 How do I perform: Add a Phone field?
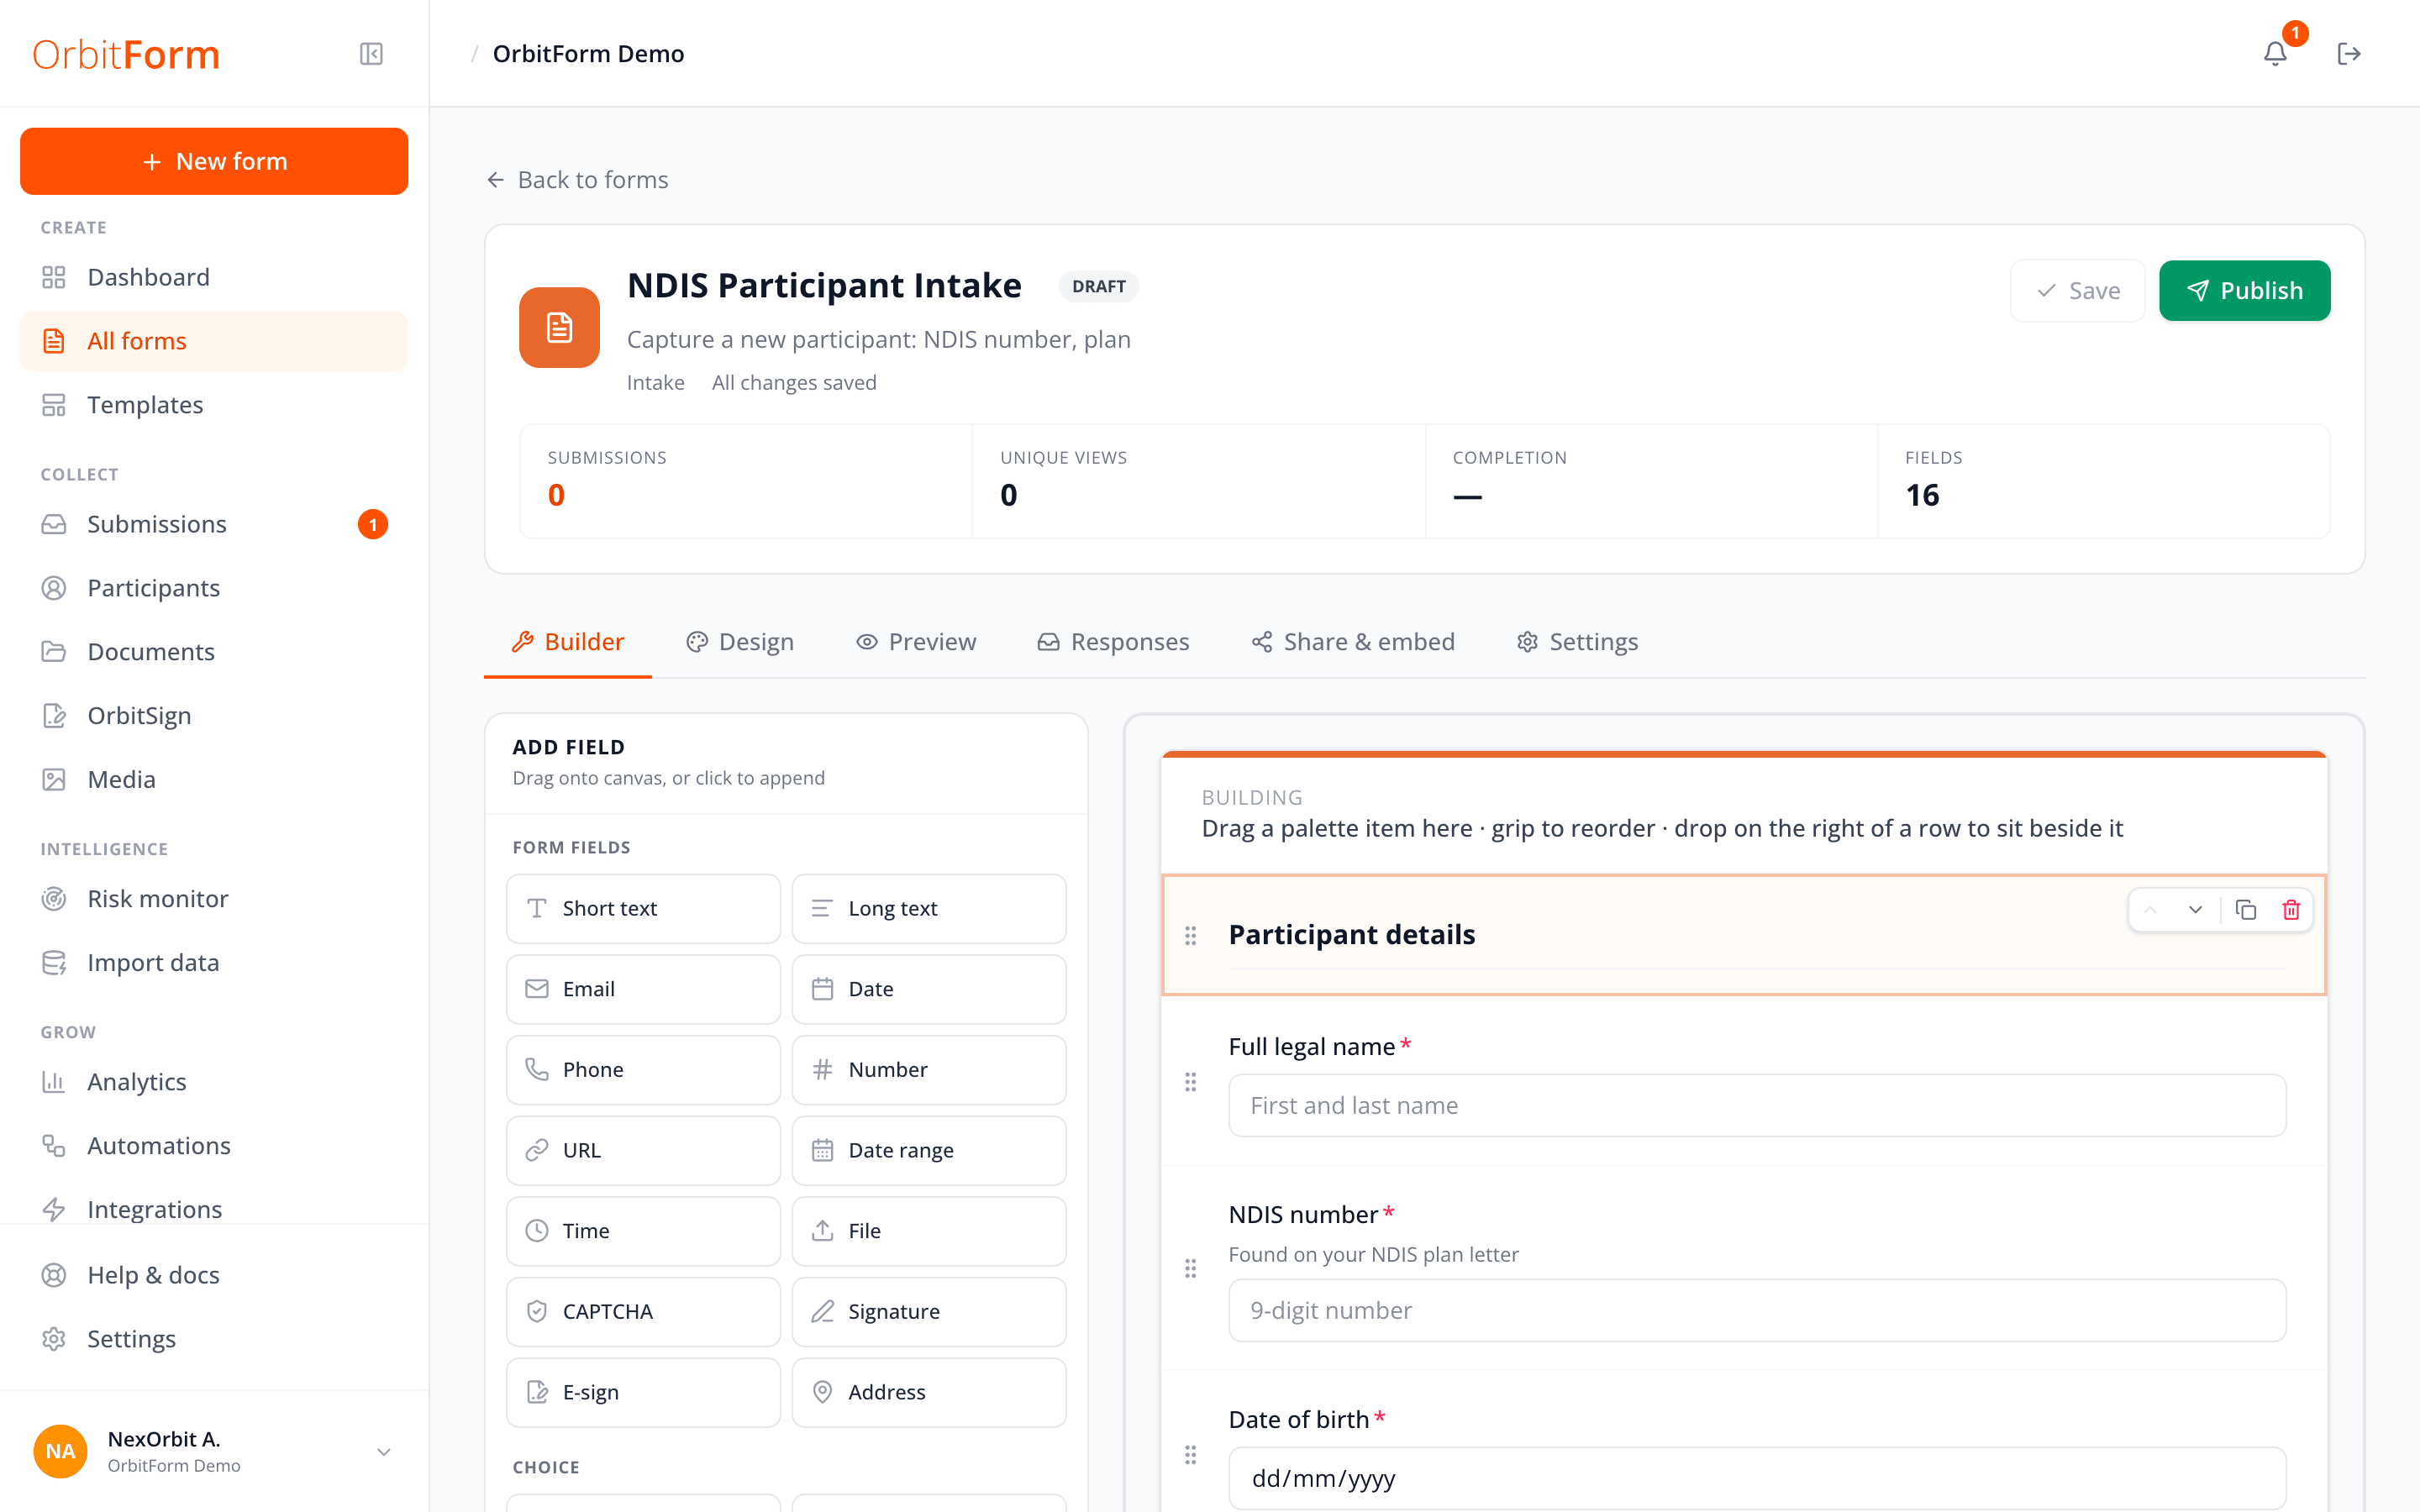tap(643, 1070)
